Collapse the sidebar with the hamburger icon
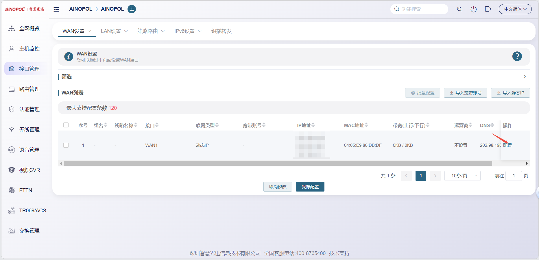This screenshot has height=260, width=539. [x=56, y=9]
